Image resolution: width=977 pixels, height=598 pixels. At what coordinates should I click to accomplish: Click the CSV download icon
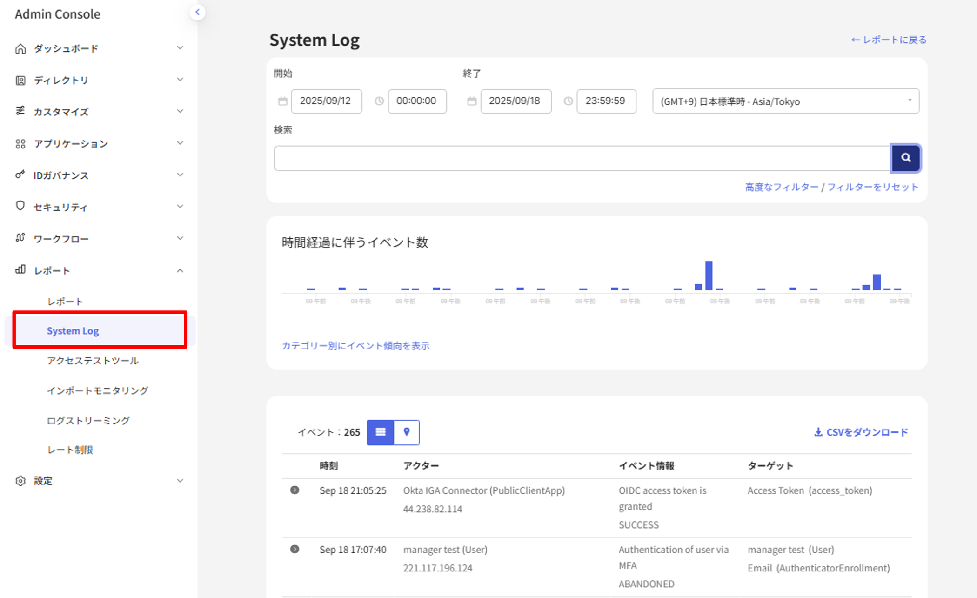click(x=818, y=432)
